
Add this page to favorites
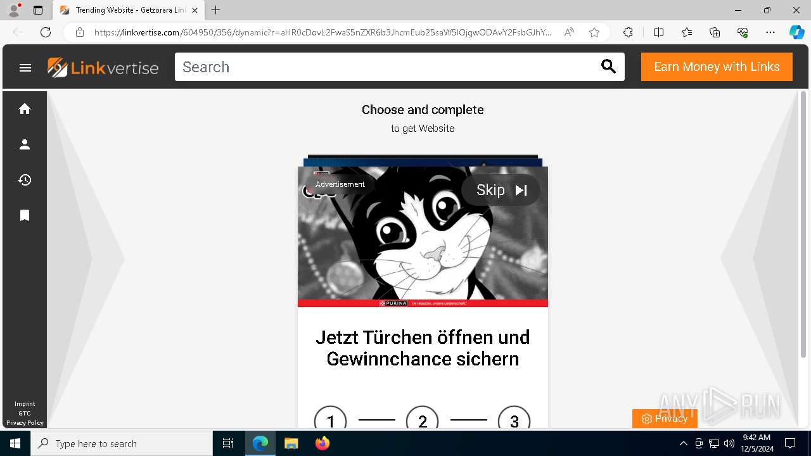[x=594, y=32]
